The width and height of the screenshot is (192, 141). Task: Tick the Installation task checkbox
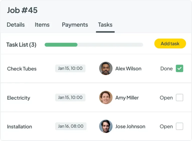tap(179, 126)
